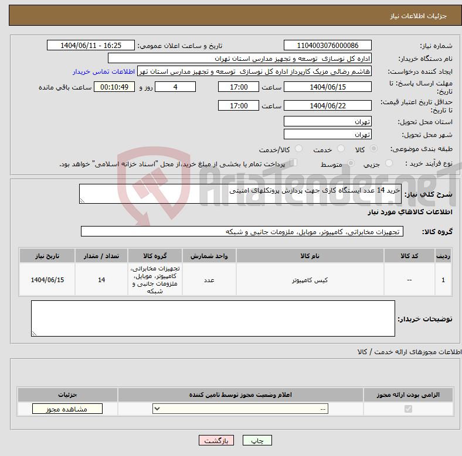Image resolution: width=462 pixels, height=456 pixels.
Task: Click response deadline date 1404/06/15 field
Action: point(327,87)
